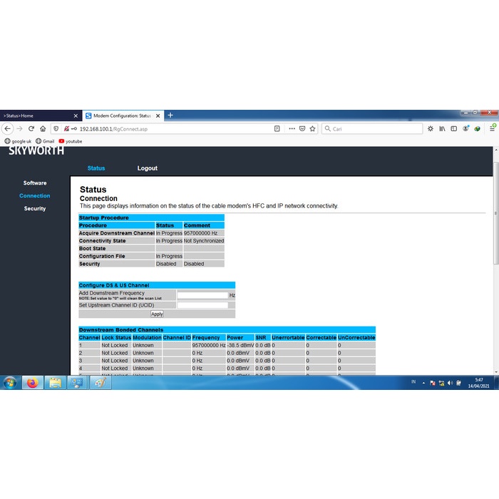Viewport: 499px width, 499px height.
Task: Click the 'Connectivity State' row label
Action: (102, 241)
